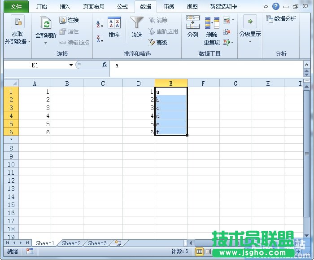314x260 pixels.
Task: Click the insert new worksheet tab icon
Action: 118,243
